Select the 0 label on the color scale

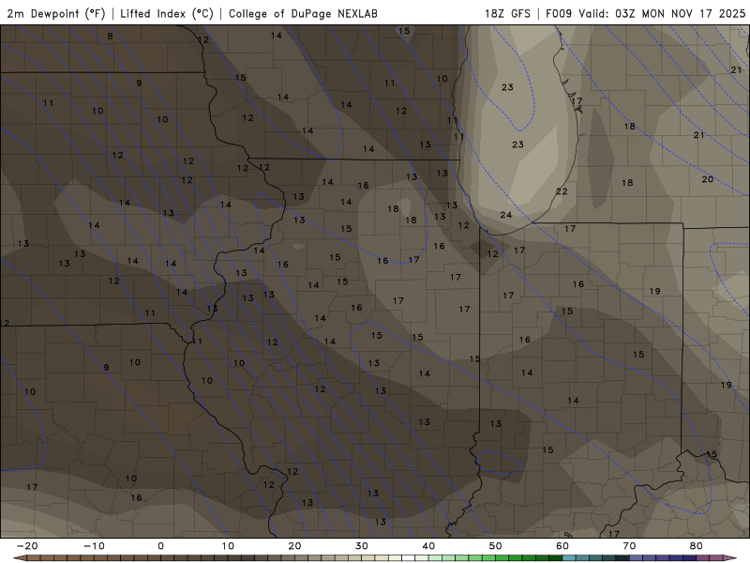pos(160,546)
